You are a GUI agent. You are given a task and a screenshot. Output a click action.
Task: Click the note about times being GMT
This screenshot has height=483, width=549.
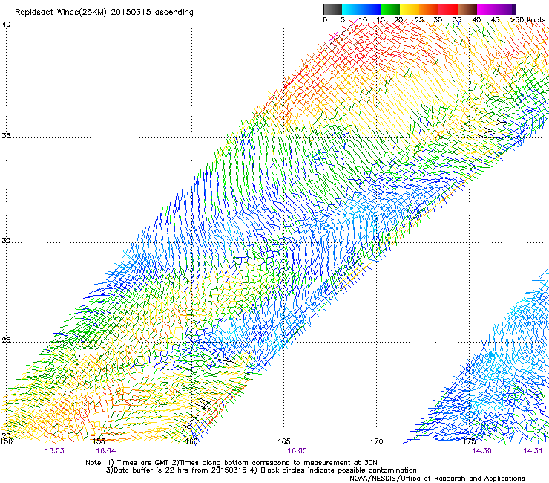[x=231, y=463]
